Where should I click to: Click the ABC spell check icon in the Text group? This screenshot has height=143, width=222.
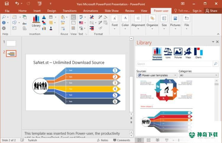[81, 17]
